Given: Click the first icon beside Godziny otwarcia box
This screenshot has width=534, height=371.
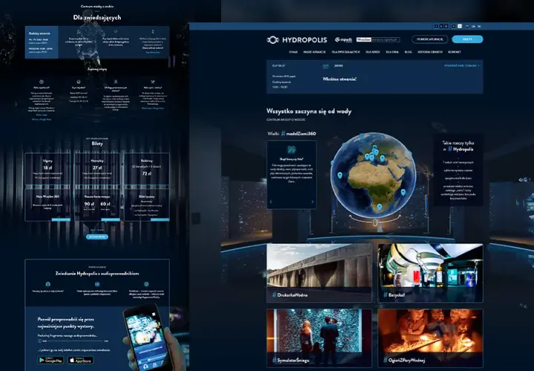Looking at the screenshot, I should (79, 32).
